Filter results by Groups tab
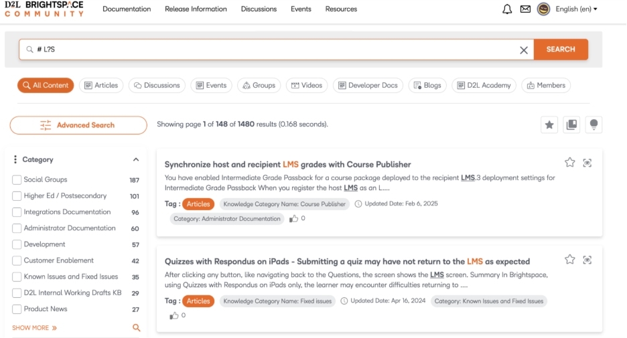 (x=259, y=85)
